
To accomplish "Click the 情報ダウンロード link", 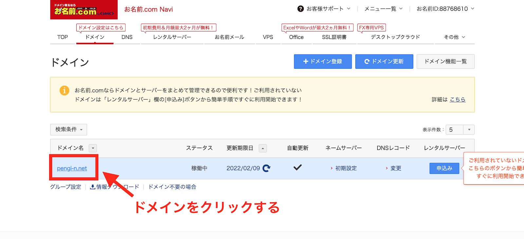I will pyautogui.click(x=118, y=187).
